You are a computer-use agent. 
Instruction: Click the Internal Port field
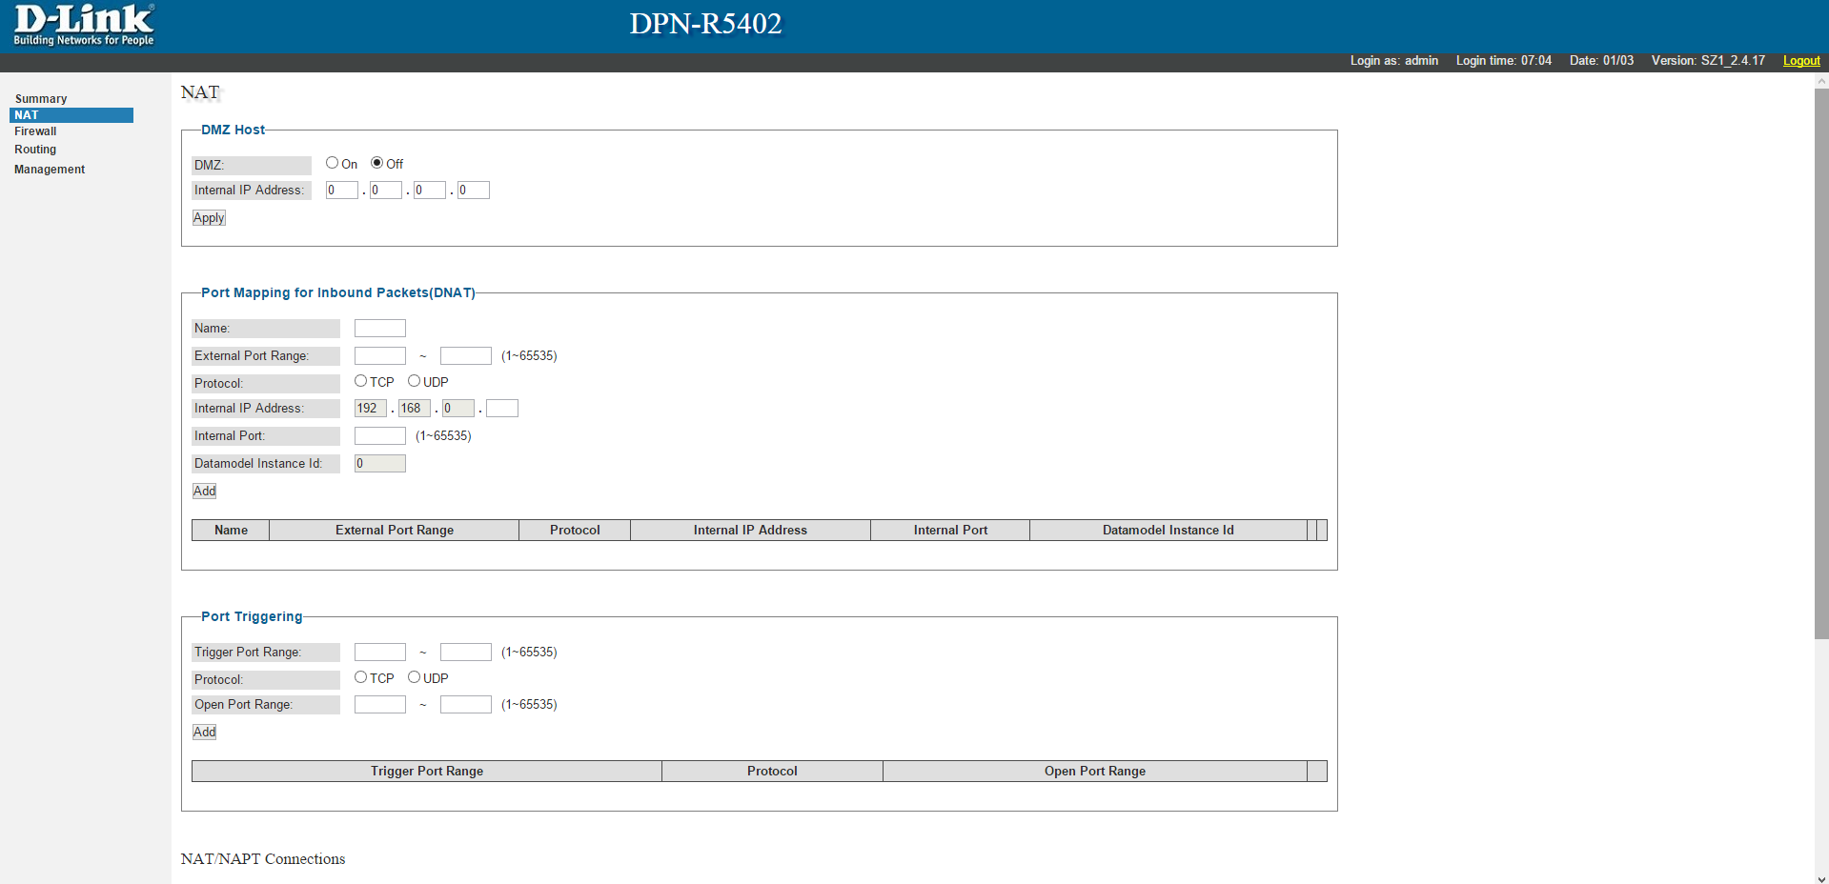click(379, 436)
